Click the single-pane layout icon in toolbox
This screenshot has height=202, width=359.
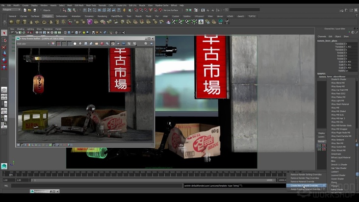pos(4,90)
